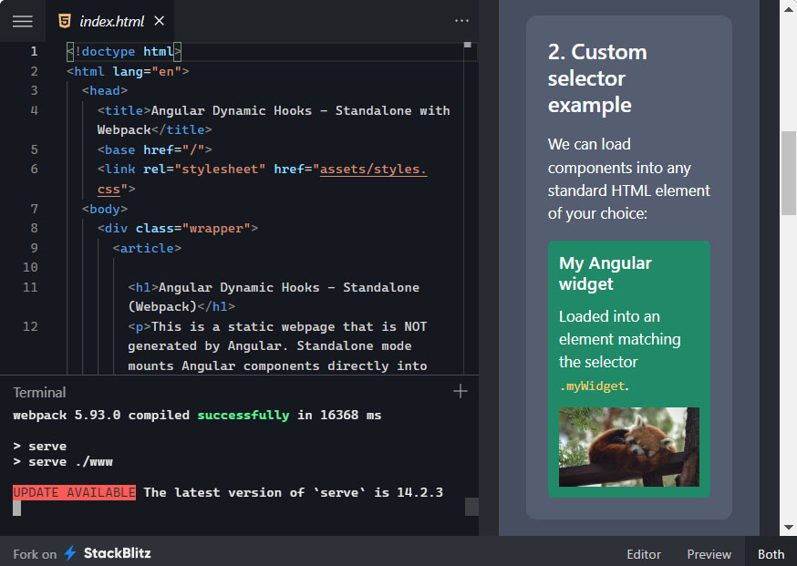Open the editor more options ellipsis
Image resolution: width=797 pixels, height=566 pixels.
tap(461, 21)
